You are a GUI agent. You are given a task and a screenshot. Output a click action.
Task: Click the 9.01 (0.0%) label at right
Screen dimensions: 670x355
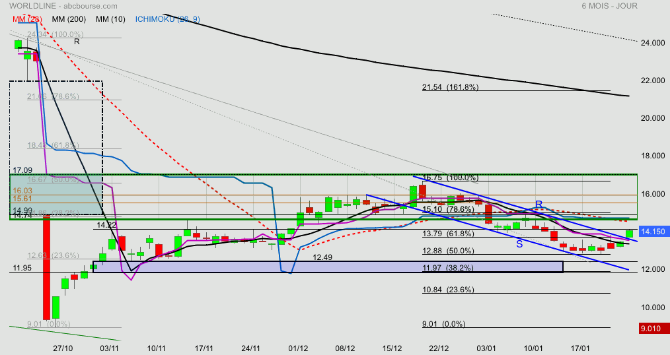(x=444, y=324)
